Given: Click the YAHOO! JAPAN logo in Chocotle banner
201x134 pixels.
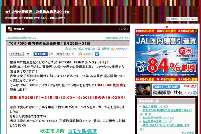Looking at the screenshot, I should [190, 86].
